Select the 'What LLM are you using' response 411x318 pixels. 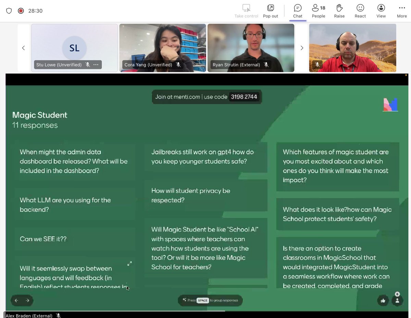pyautogui.click(x=74, y=205)
